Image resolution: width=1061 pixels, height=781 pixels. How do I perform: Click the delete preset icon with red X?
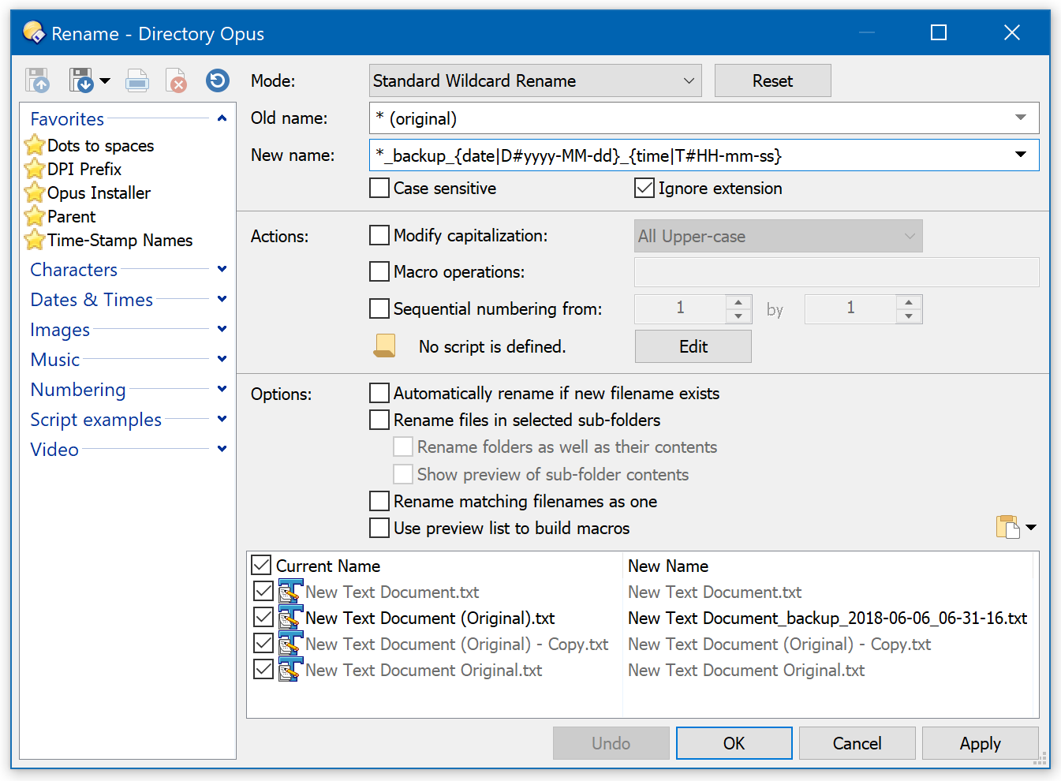point(176,80)
